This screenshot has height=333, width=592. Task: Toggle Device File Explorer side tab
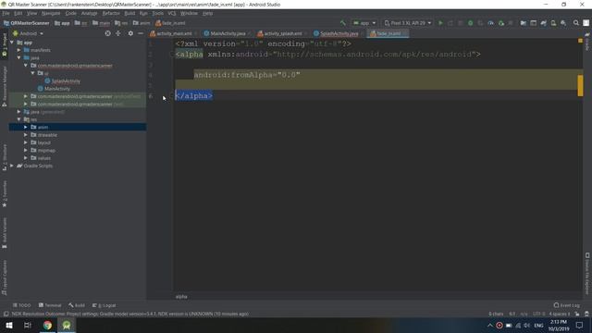coord(587,274)
